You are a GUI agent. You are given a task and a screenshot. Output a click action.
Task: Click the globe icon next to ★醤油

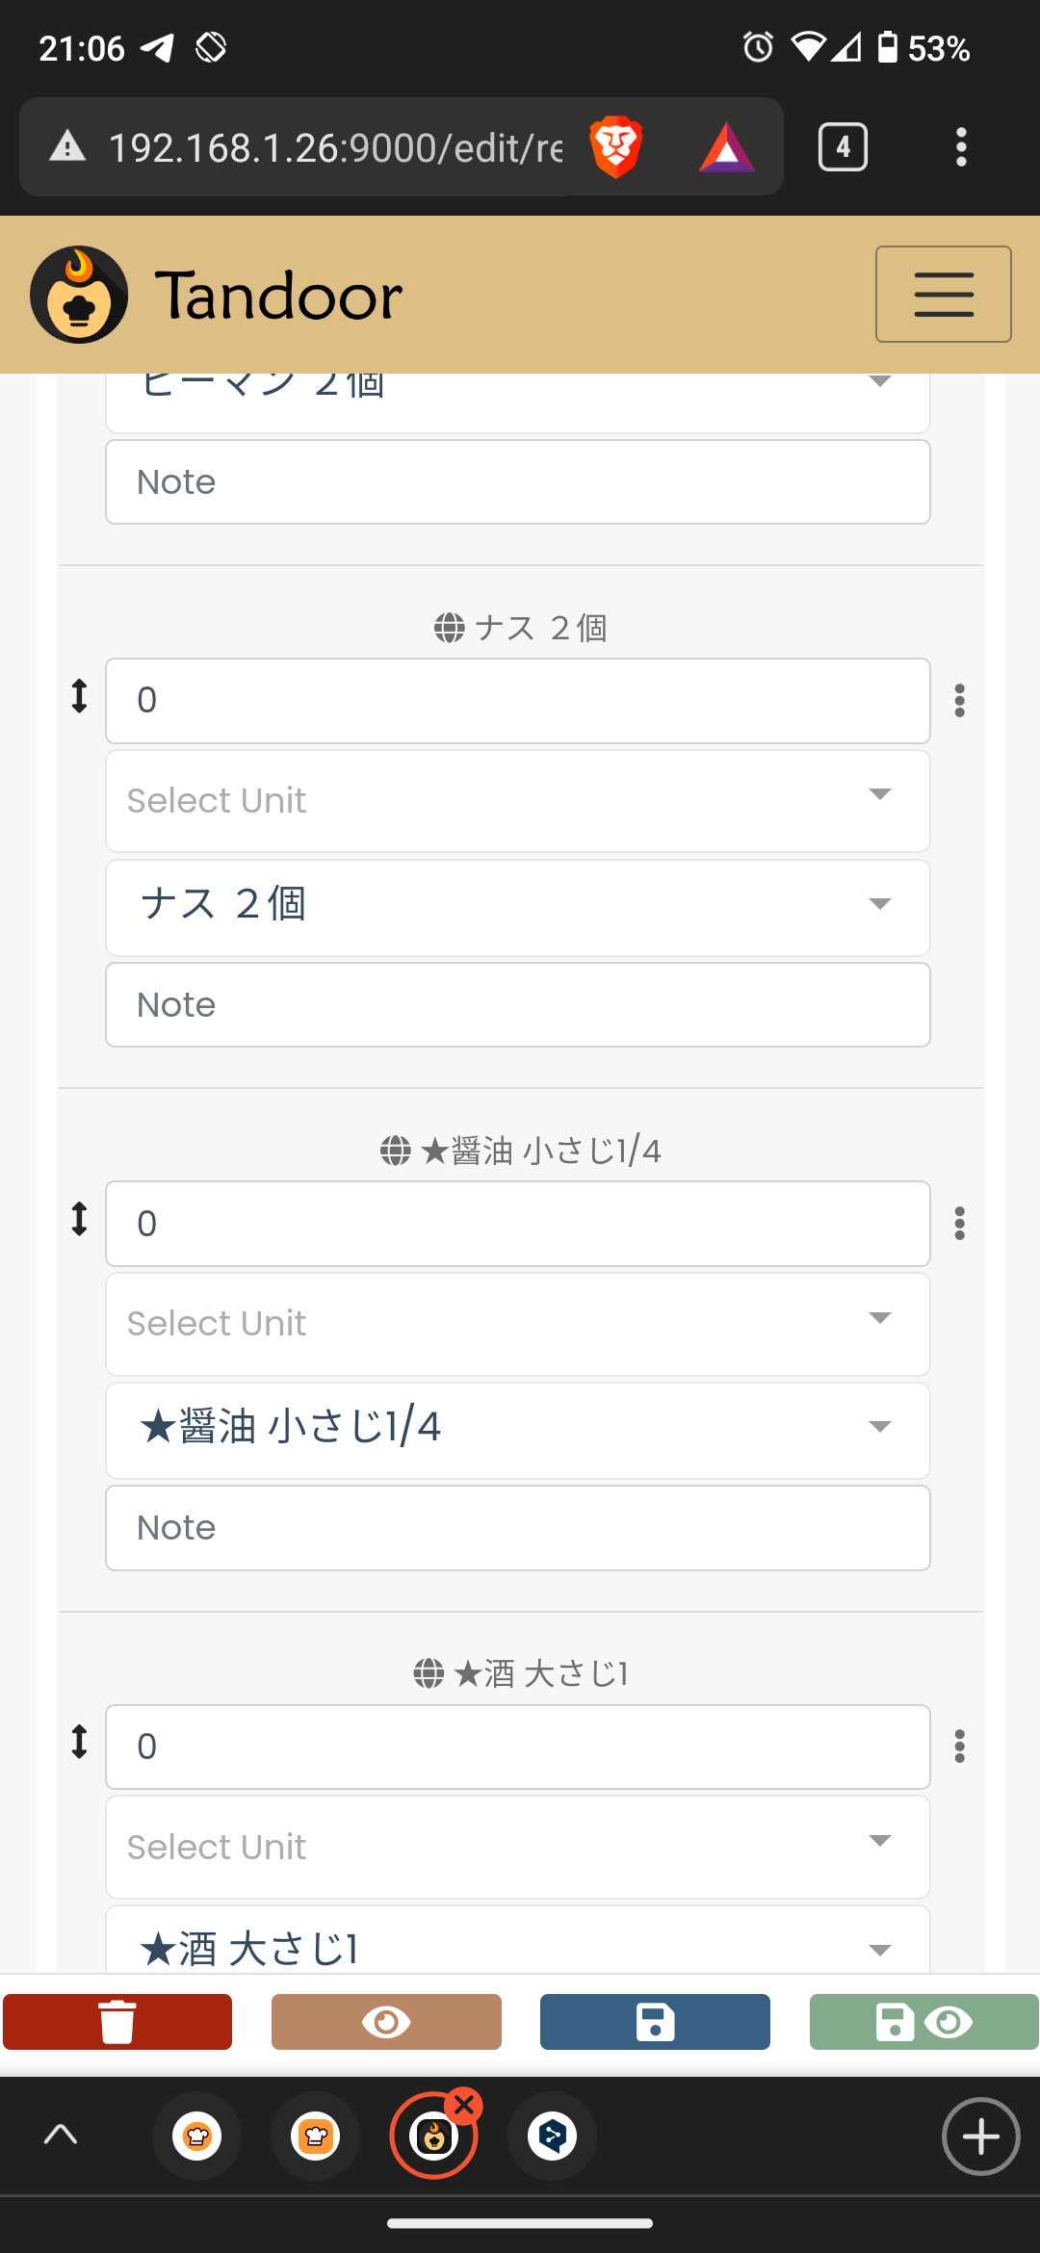pos(395,1150)
